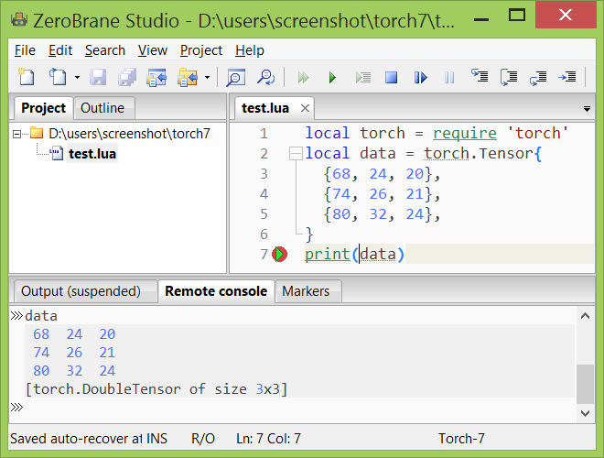Choose a project directory folder icon
The height and width of the screenshot is (458, 604).
(188, 77)
